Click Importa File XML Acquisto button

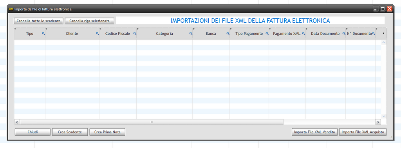pyautogui.click(x=363, y=132)
